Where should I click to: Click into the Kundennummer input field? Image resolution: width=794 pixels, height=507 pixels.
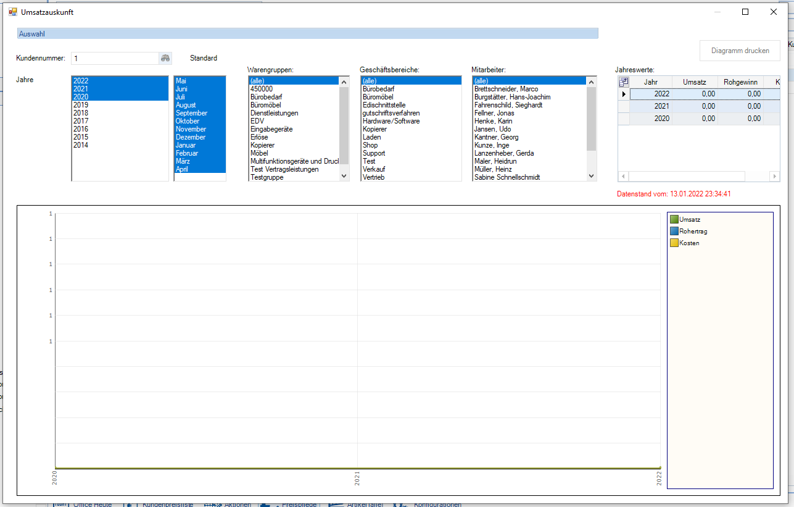click(114, 58)
